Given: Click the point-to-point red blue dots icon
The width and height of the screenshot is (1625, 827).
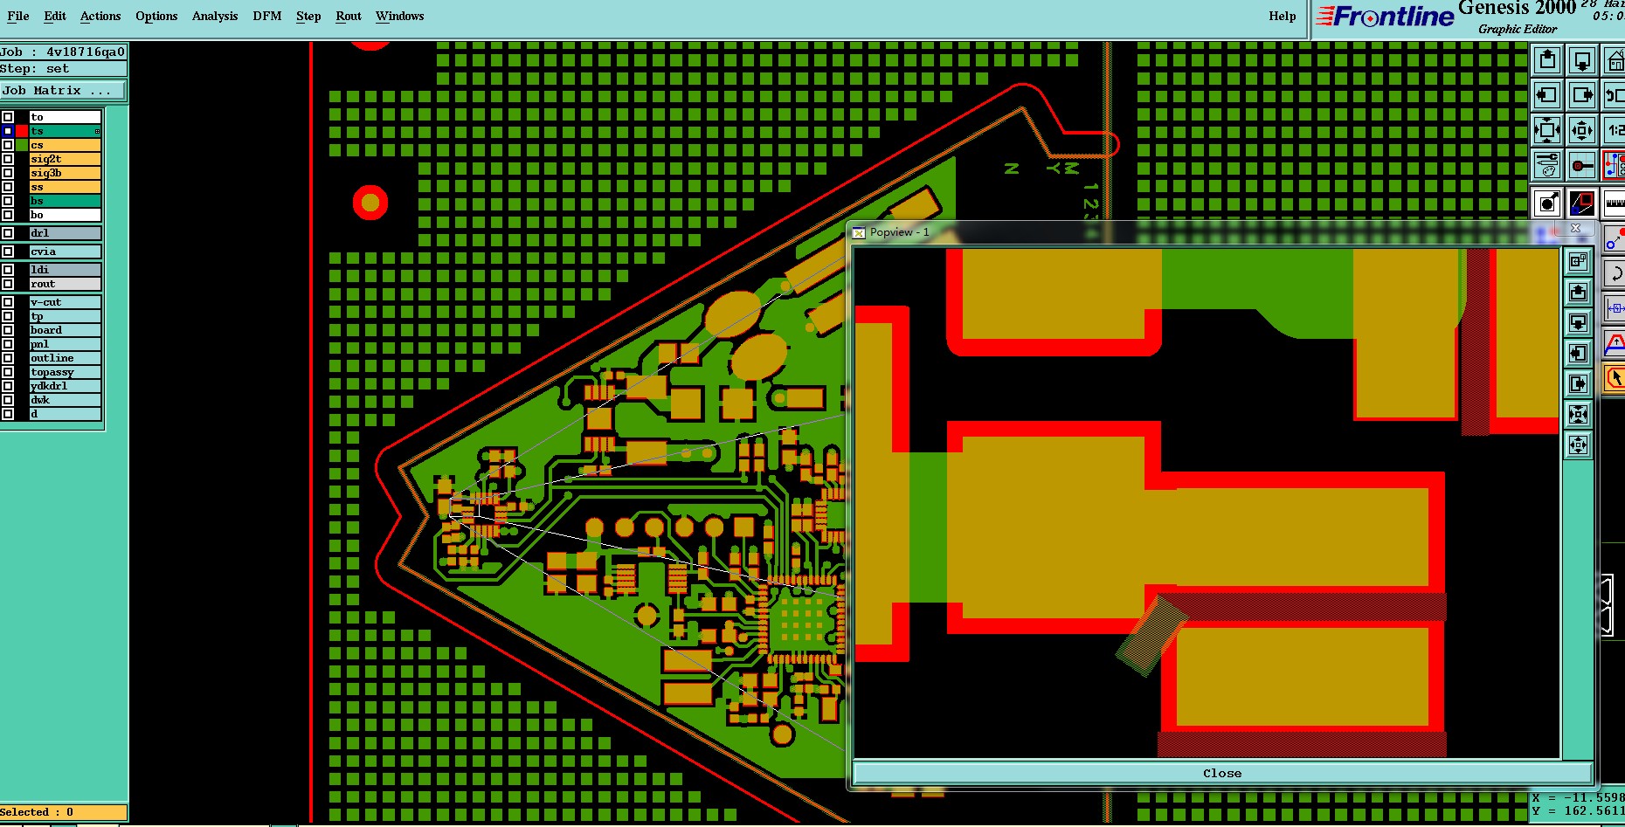Looking at the screenshot, I should click(x=1615, y=238).
